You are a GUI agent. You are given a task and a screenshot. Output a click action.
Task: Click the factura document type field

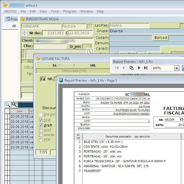(74, 26)
